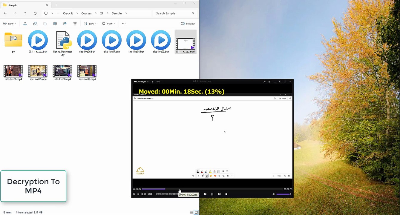Adjust the KMPlayer volume slider

coord(284,194)
